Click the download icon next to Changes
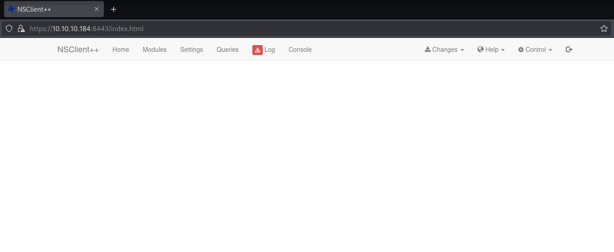Image resolution: width=614 pixels, height=252 pixels. [x=428, y=50]
